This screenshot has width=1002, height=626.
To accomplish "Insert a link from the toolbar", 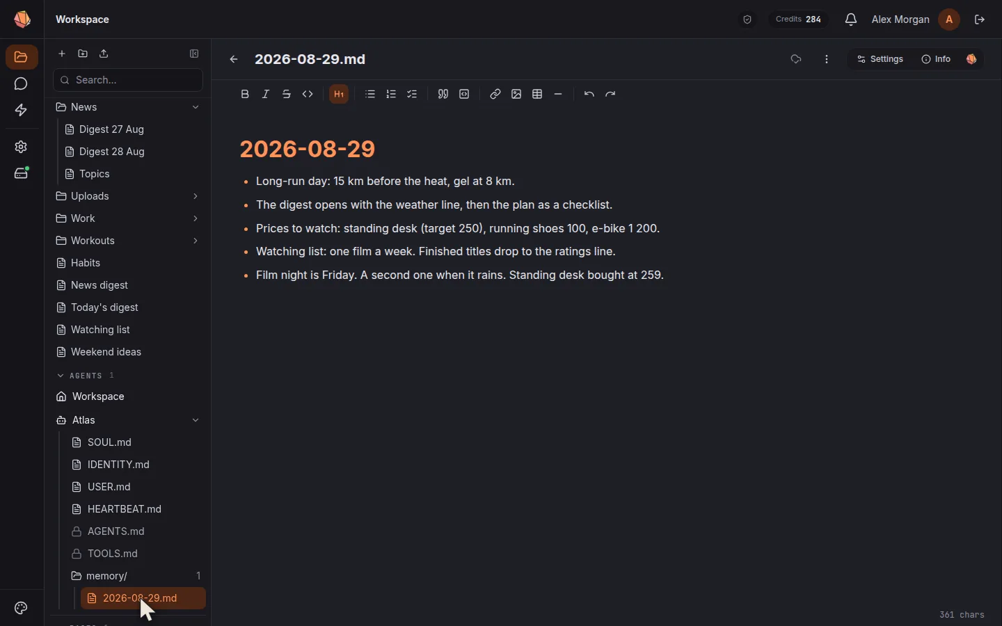I will coord(495,94).
